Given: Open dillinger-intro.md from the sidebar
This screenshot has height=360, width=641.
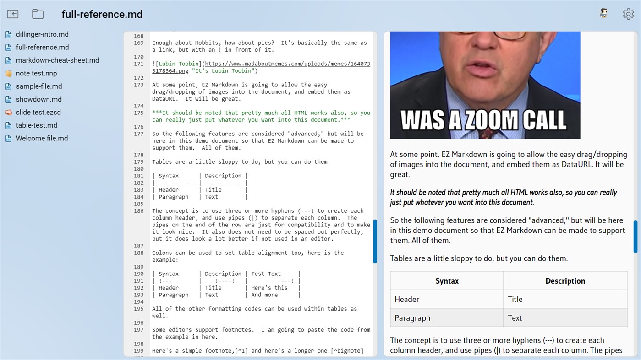Looking at the screenshot, I should click(x=42, y=34).
